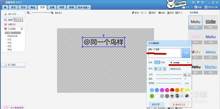
Task: Click the 旋转 rotate tool
Action: 162,13
